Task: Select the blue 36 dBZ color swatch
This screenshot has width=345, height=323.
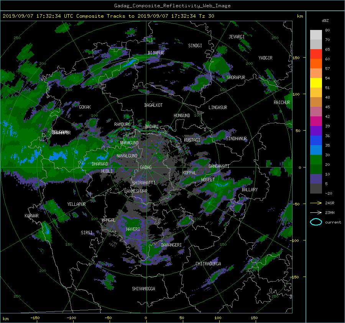Action: 316,140
